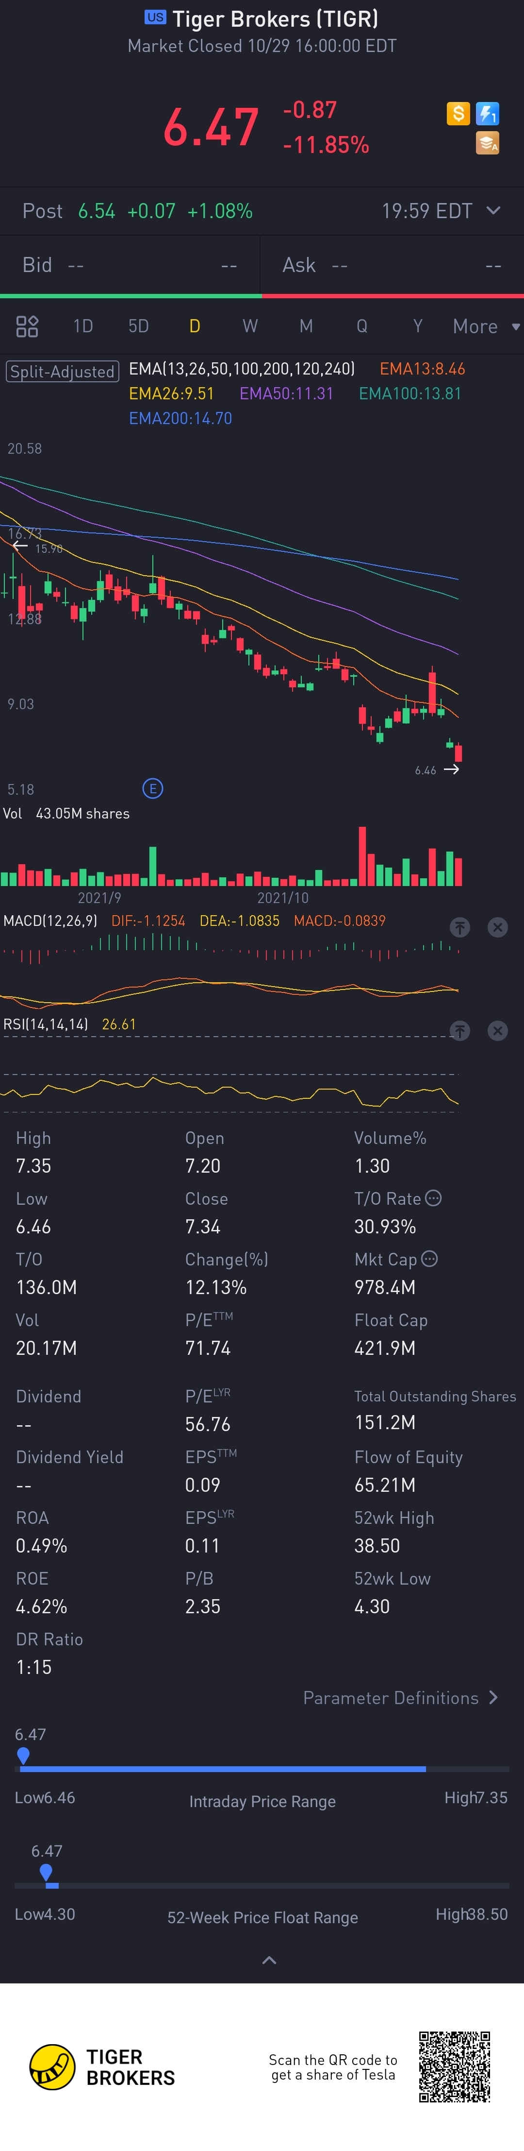Viewport: 524px width, 2151px height.
Task: Tap the current price 6.47
Action: click(x=211, y=128)
